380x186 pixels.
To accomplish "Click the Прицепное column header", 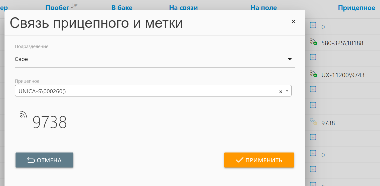I will pos(356,8).
